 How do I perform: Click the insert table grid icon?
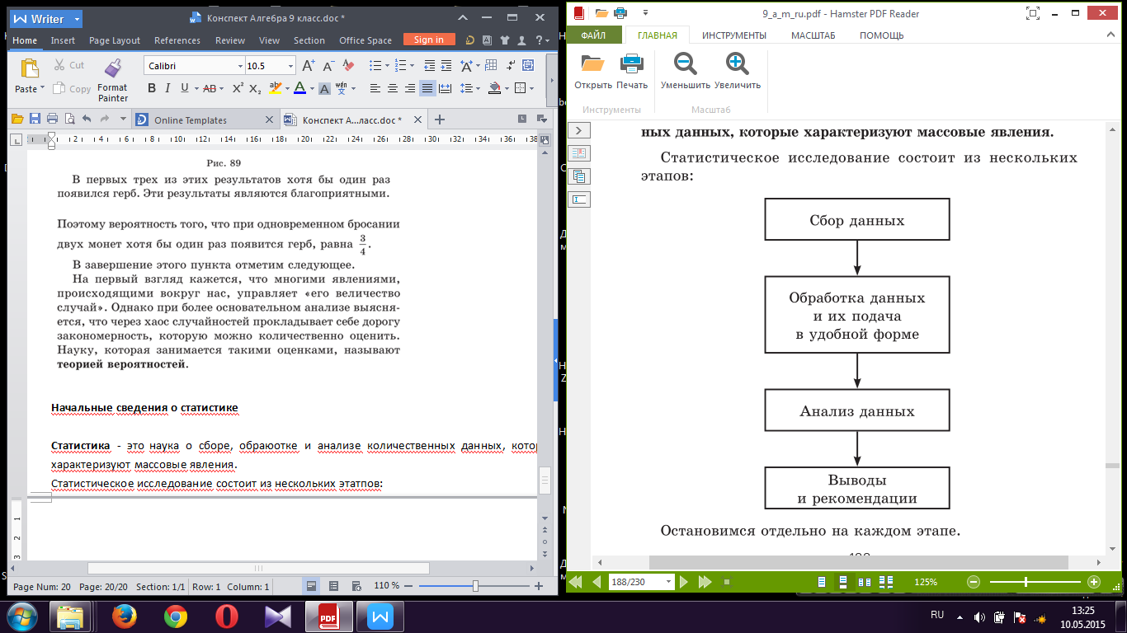[x=493, y=65]
